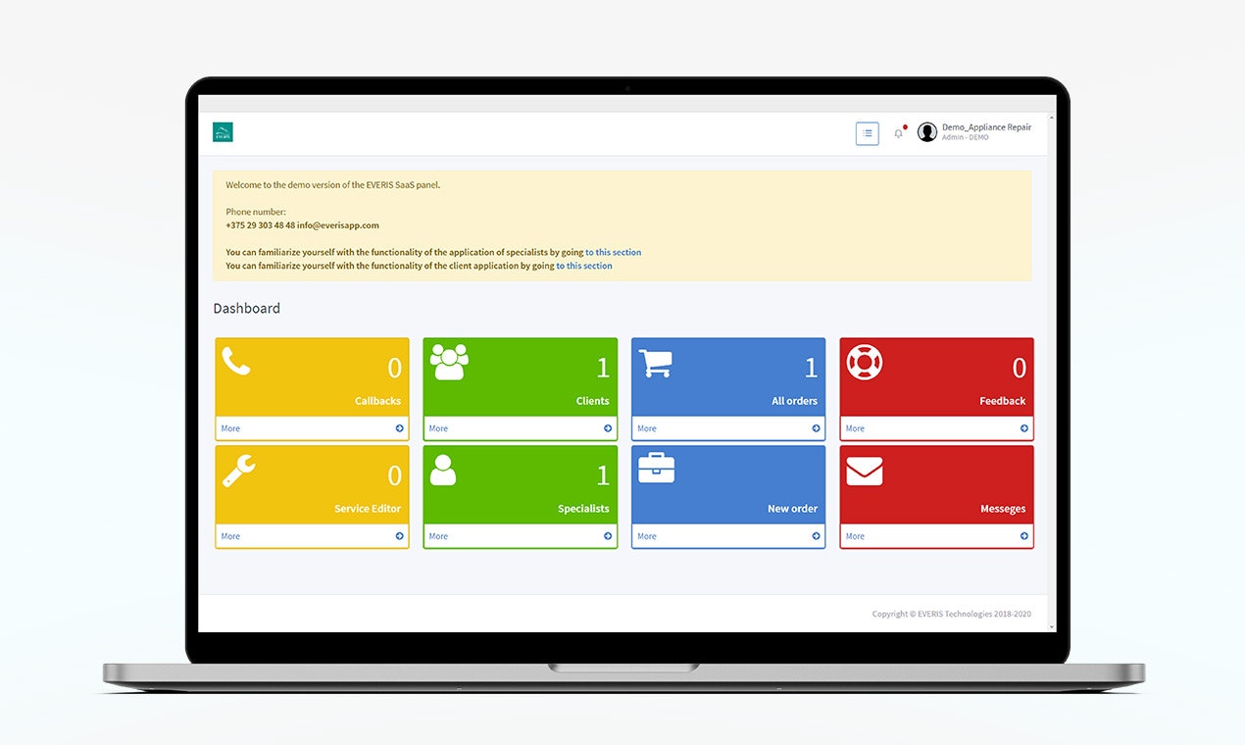This screenshot has width=1245, height=745.
Task: Click the arrow icon in Service Editor footer
Action: pyautogui.click(x=400, y=536)
